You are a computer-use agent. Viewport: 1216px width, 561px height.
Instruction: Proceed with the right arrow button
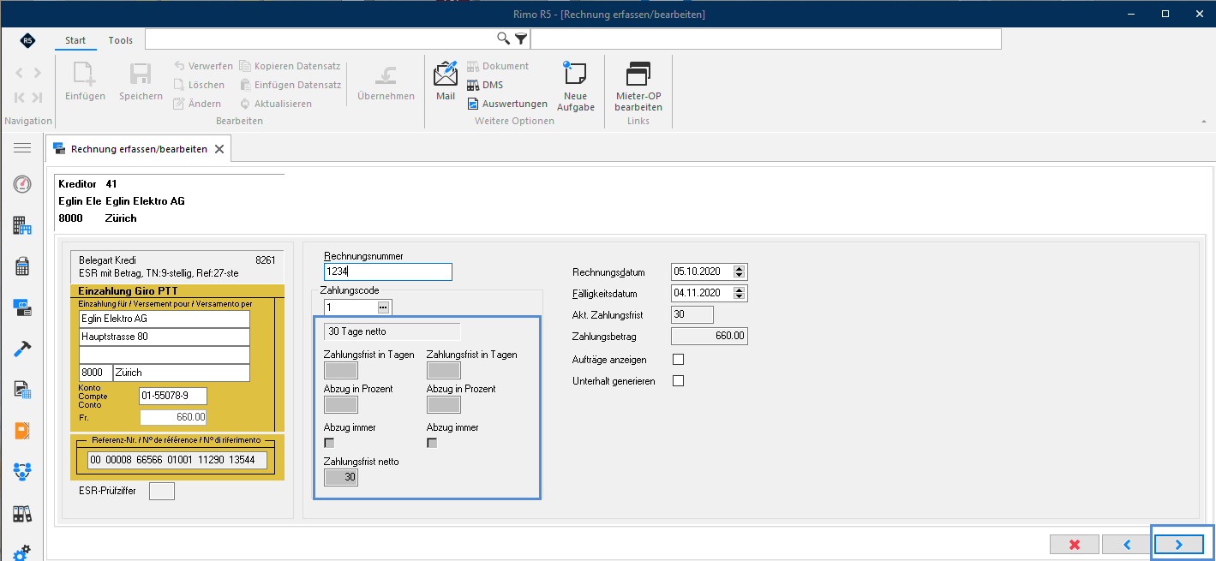point(1179,544)
